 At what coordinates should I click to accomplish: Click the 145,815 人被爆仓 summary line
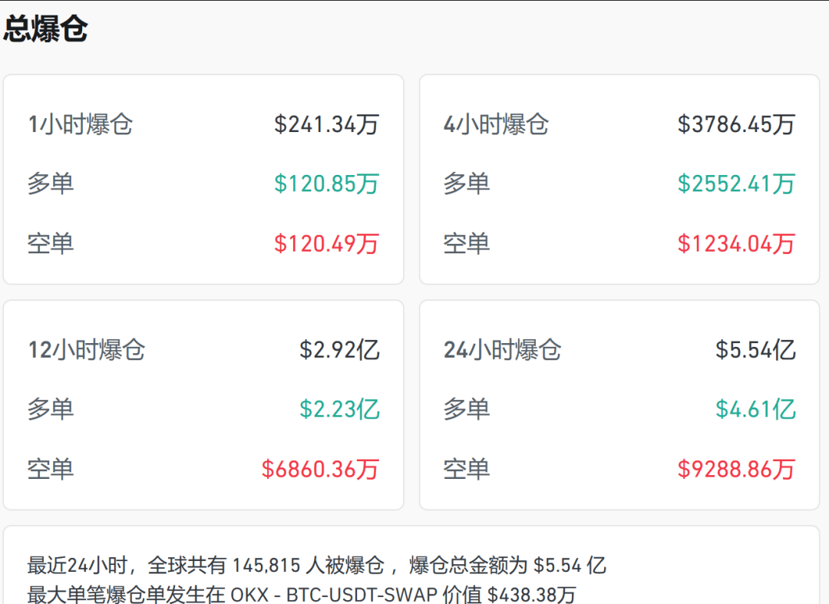[316, 566]
